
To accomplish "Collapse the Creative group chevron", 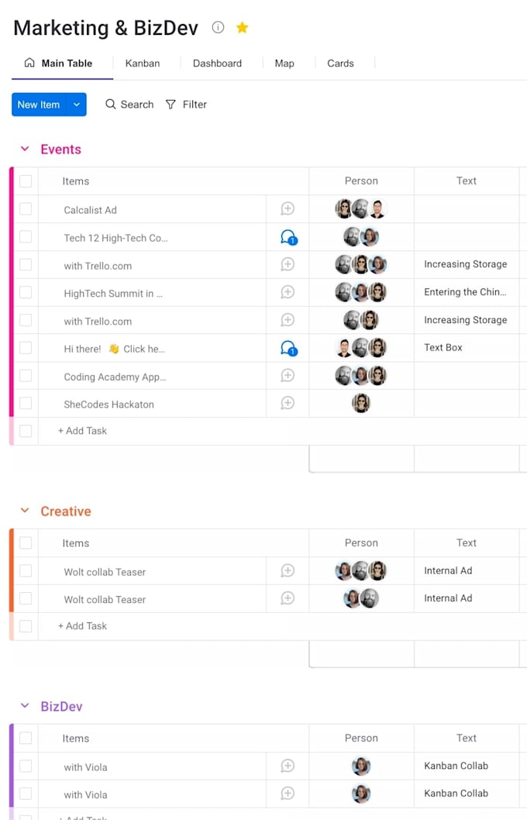I will tap(25, 511).
